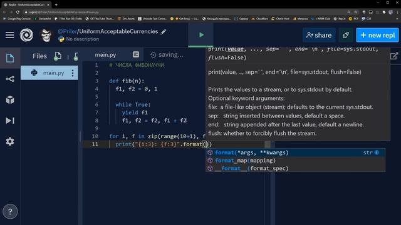401x225 pixels.
Task: Click the browser zoom magnifier icon
Action: [x=349, y=12]
